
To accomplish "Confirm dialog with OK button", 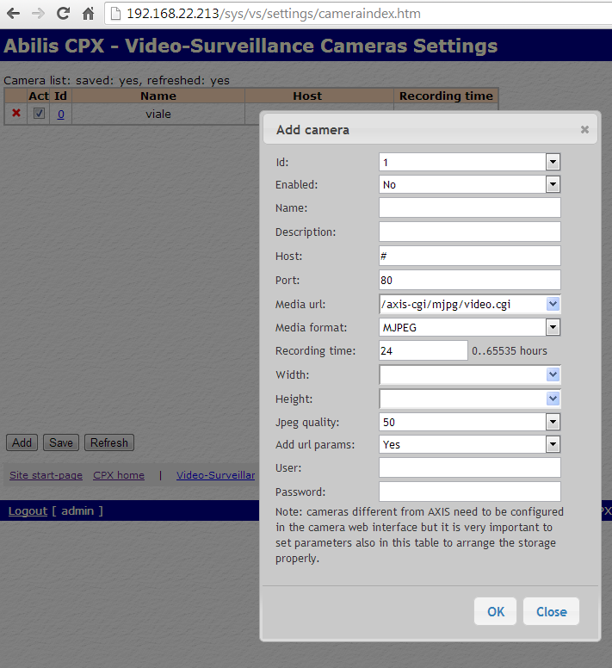I will pos(495,611).
